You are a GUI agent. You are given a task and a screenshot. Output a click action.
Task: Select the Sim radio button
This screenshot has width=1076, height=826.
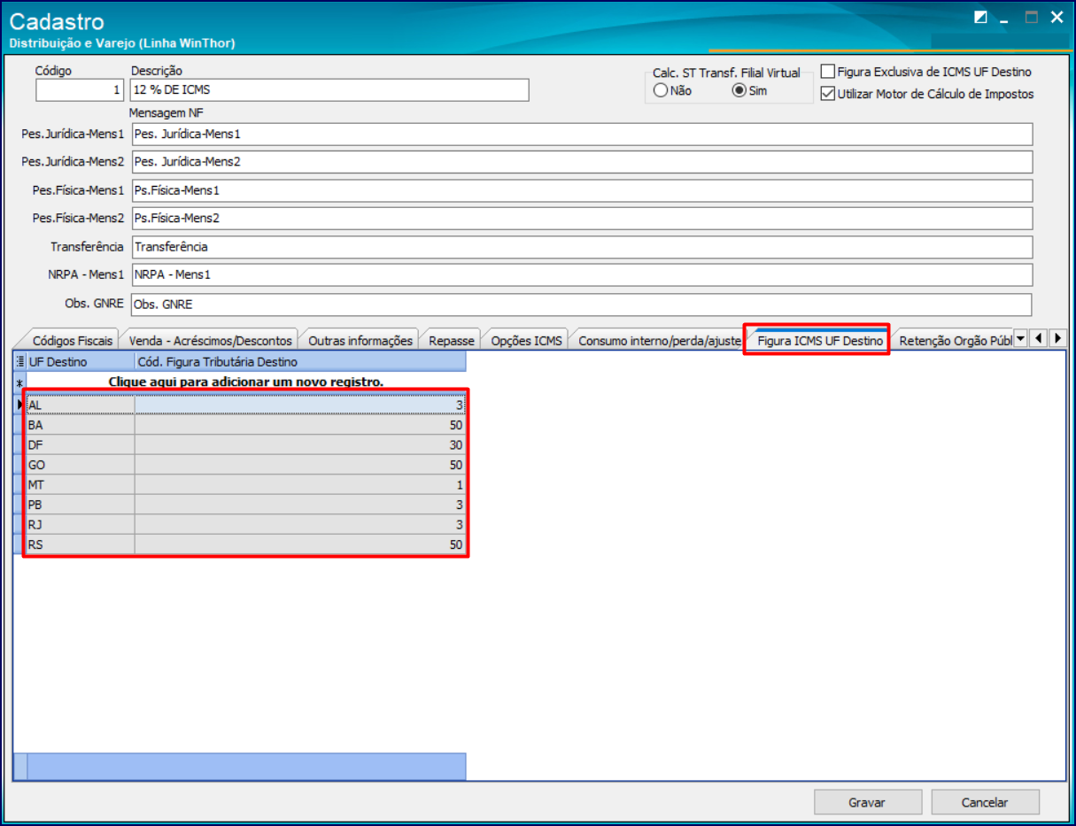(x=739, y=90)
